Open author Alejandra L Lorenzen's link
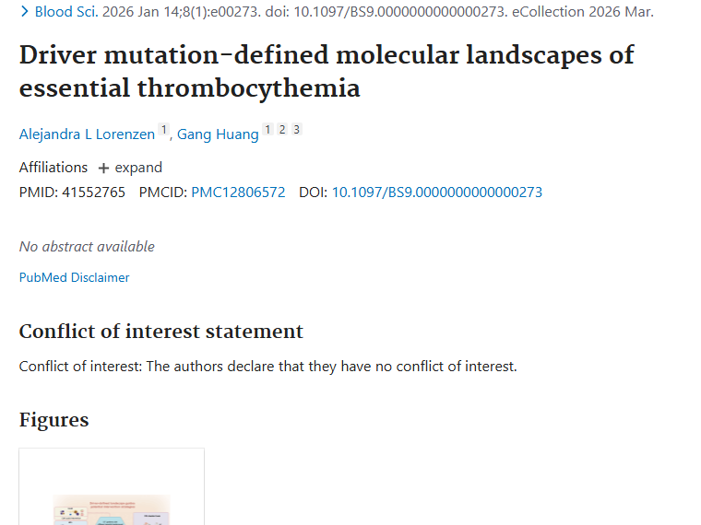The height and width of the screenshot is (525, 701). point(87,134)
